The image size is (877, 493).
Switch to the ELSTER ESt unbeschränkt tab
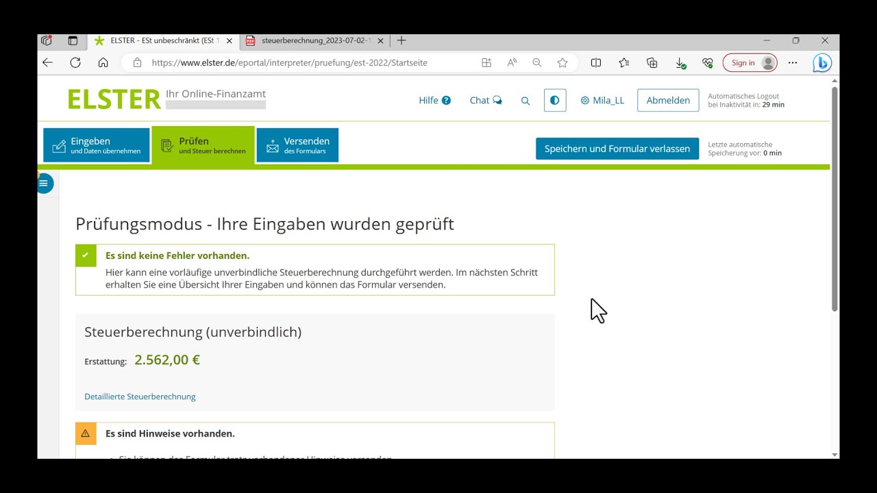tap(164, 40)
